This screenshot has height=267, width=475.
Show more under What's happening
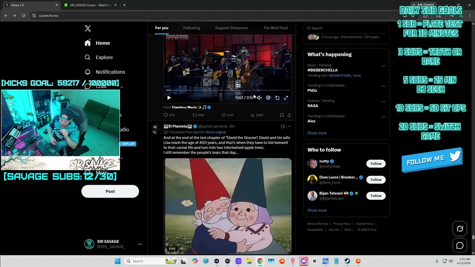click(317, 133)
